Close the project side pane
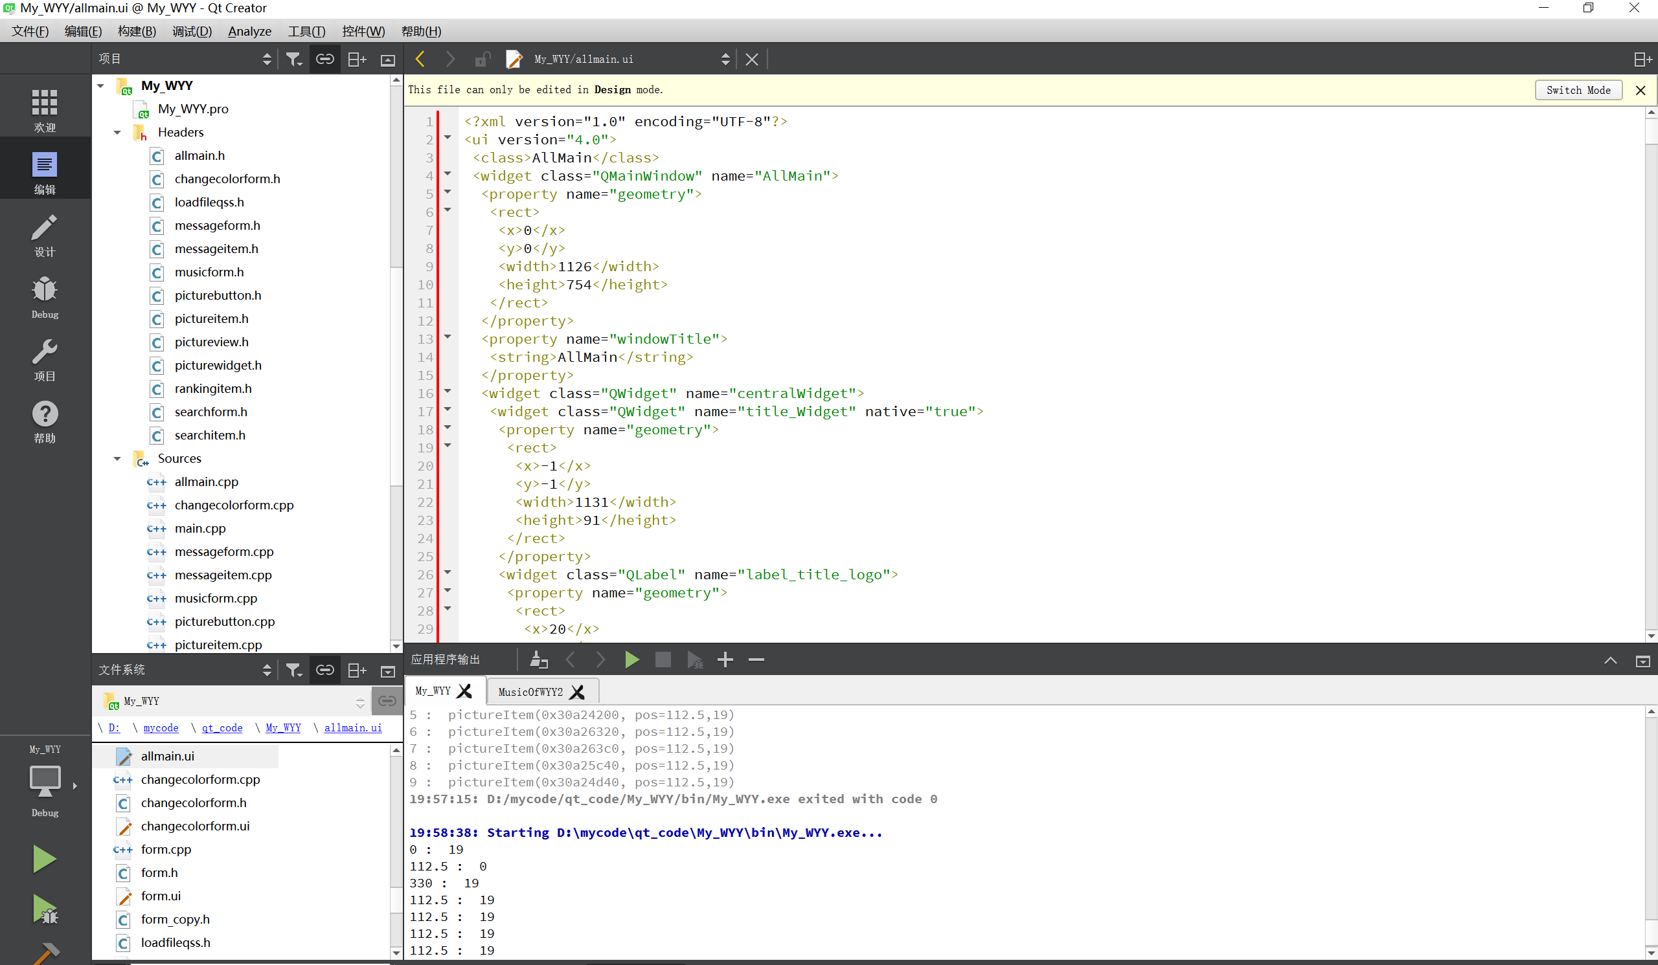The height and width of the screenshot is (965, 1658). pyautogui.click(x=387, y=60)
